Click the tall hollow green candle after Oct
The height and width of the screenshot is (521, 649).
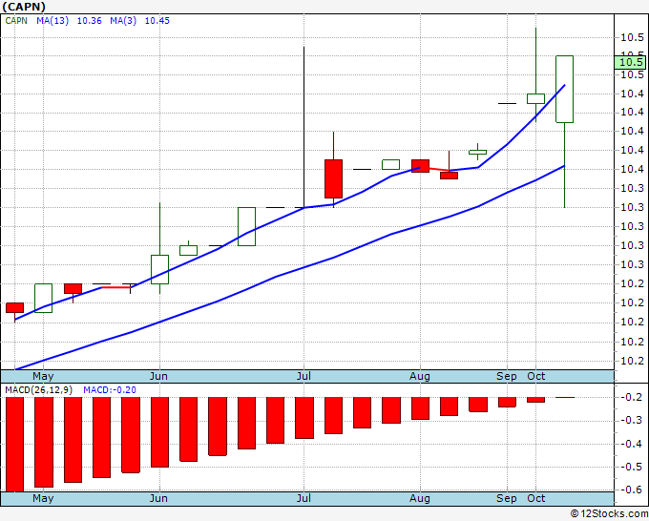coord(565,89)
